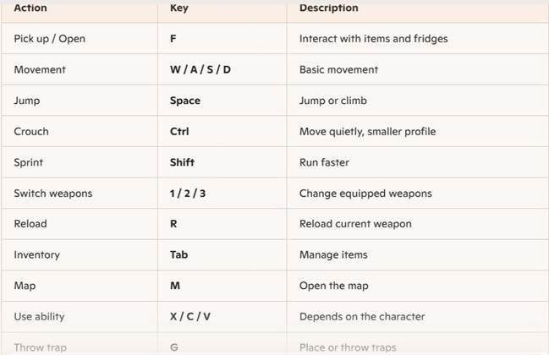Select the "Pick up / Open" action cell
Image resolution: width=549 pixels, height=355 pixels.
coord(50,39)
